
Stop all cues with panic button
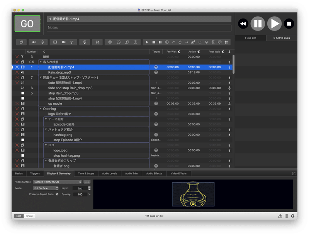pyautogui.click(x=289, y=24)
